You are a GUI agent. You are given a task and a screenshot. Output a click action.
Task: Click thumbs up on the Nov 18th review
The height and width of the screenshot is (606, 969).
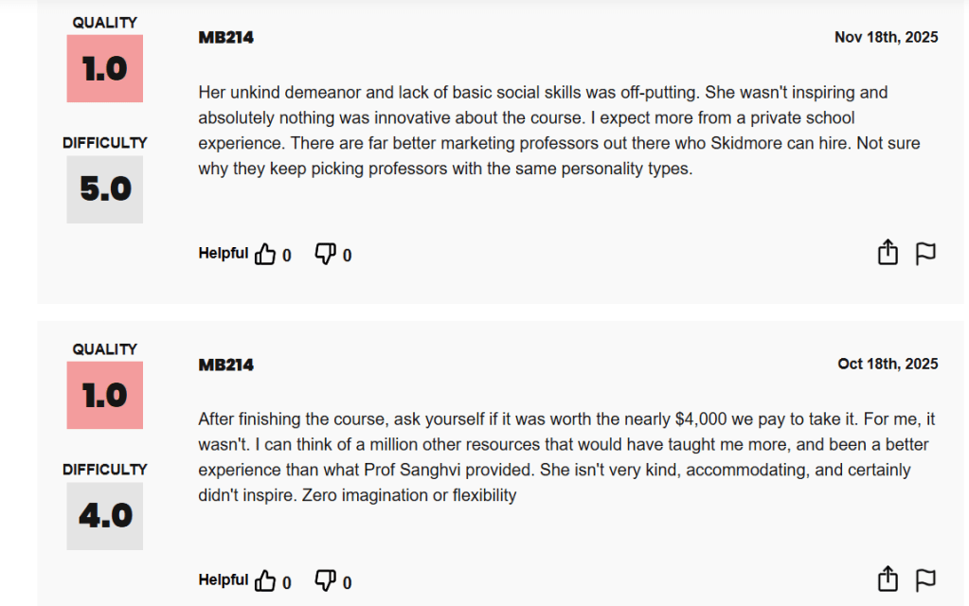(265, 254)
